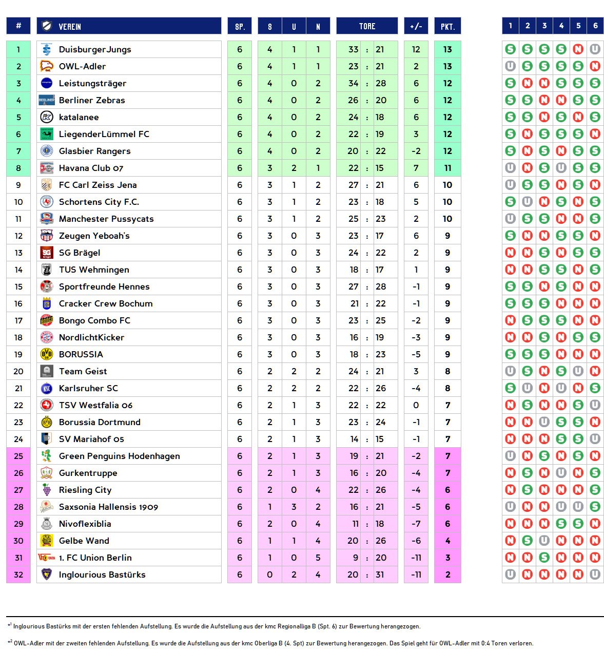
Task: Click the +/- column header
Action: pyautogui.click(x=416, y=26)
